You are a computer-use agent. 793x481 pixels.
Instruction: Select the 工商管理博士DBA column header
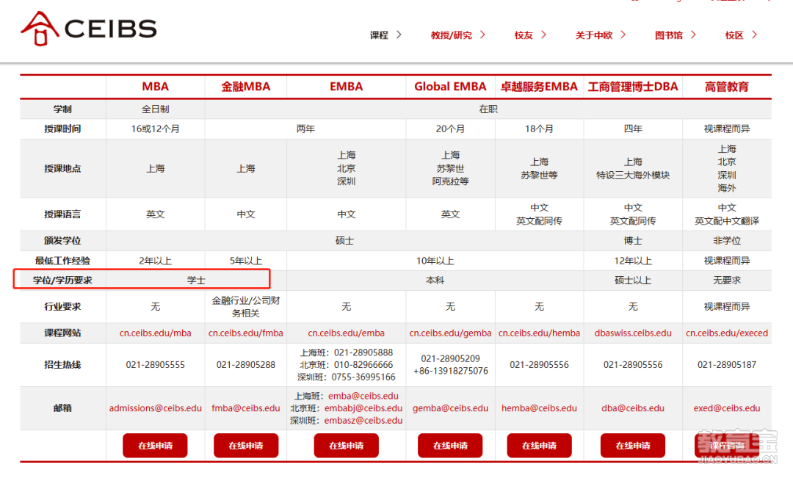(x=633, y=87)
